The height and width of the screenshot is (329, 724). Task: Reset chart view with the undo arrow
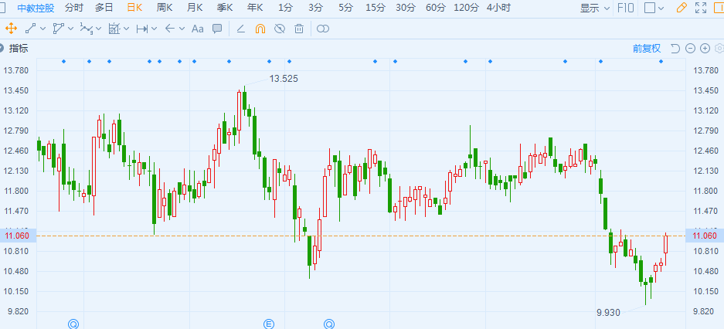pyautogui.click(x=675, y=49)
